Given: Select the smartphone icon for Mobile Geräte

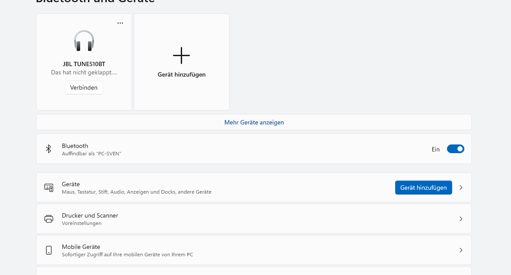Looking at the screenshot, I should click(x=48, y=250).
